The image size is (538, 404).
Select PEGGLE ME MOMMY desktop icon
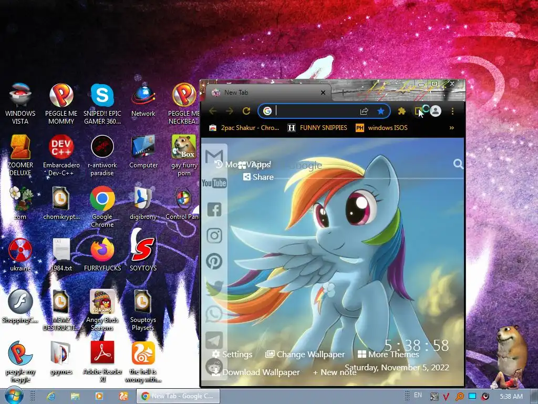61,104
